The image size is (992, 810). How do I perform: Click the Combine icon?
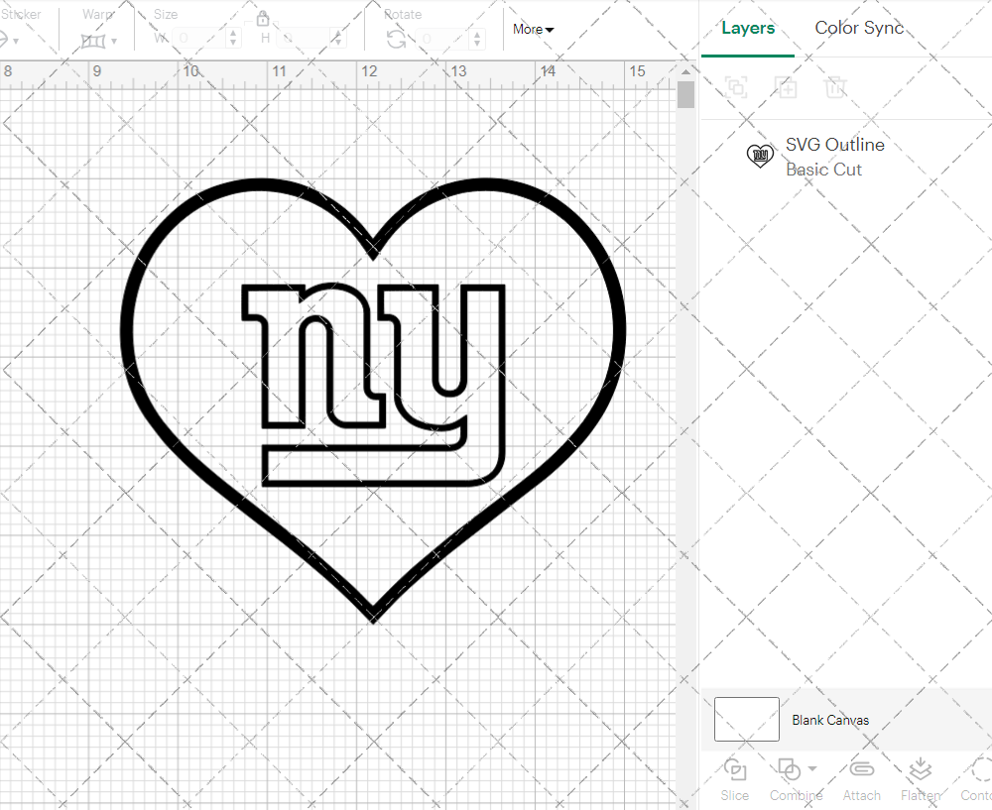pyautogui.click(x=790, y=771)
